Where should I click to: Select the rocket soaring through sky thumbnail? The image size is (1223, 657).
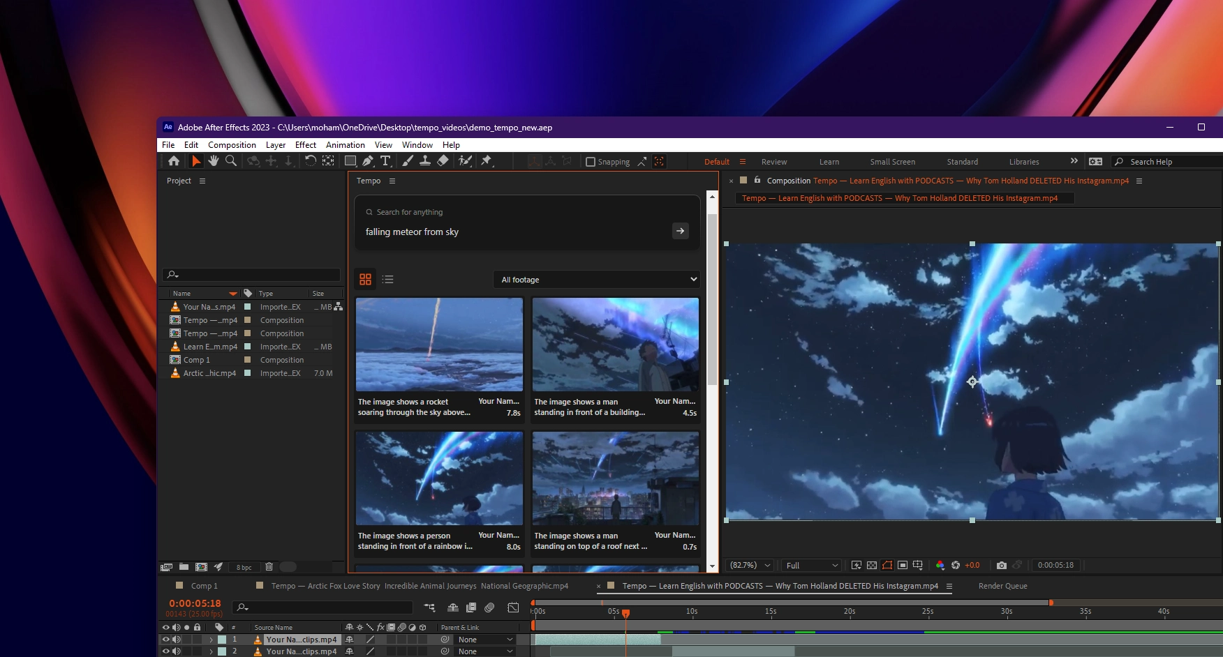coord(439,345)
